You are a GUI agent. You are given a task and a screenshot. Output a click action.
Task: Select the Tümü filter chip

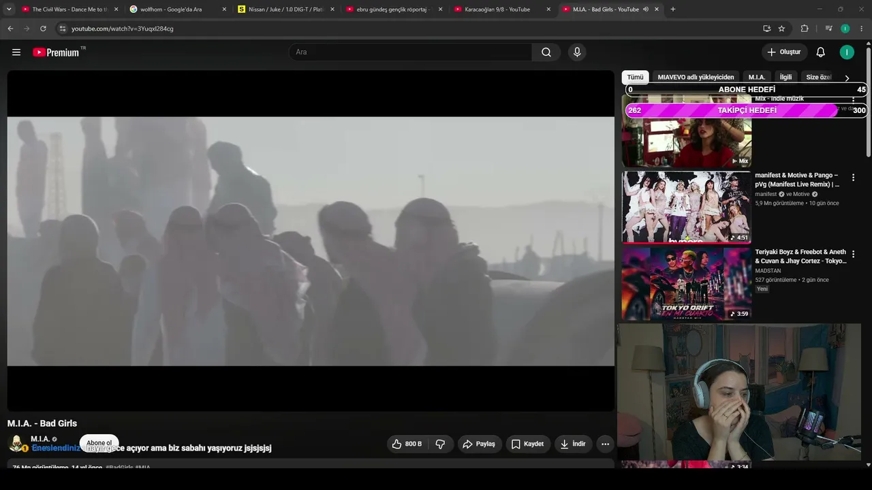click(x=635, y=77)
